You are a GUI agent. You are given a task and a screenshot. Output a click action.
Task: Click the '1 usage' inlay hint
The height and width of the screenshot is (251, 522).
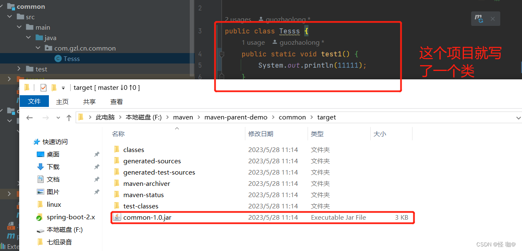click(253, 43)
